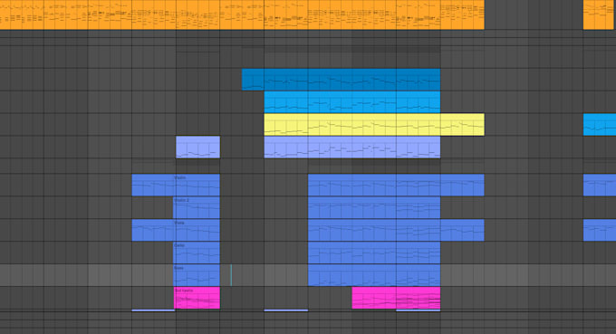Image resolution: width=616 pixels, height=334 pixels.
Task: Click the teal insert marker on the Bass track
Action: [231, 275]
